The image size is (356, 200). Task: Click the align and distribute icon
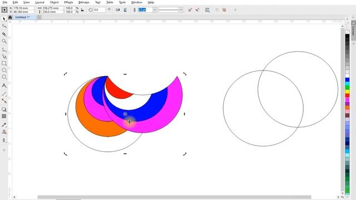pyautogui.click(x=207, y=10)
